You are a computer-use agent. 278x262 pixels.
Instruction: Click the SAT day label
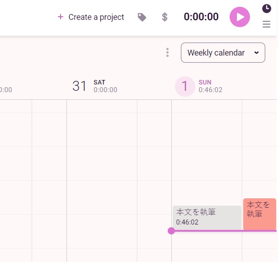[x=99, y=82]
